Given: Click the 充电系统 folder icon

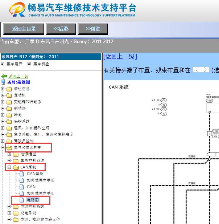Looking at the screenshot, I should (16, 213).
